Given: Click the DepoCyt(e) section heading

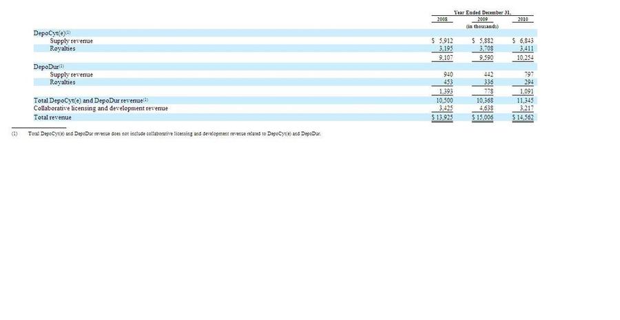Looking at the screenshot, I should [52, 33].
